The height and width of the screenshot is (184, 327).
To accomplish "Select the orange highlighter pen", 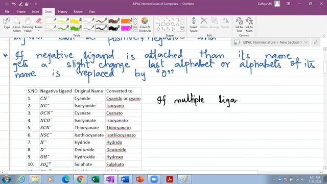I will 127,20.
